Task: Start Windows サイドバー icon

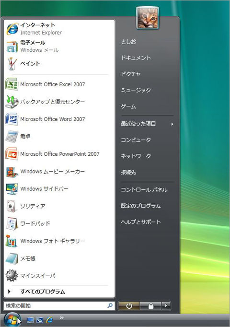Action: point(12,189)
